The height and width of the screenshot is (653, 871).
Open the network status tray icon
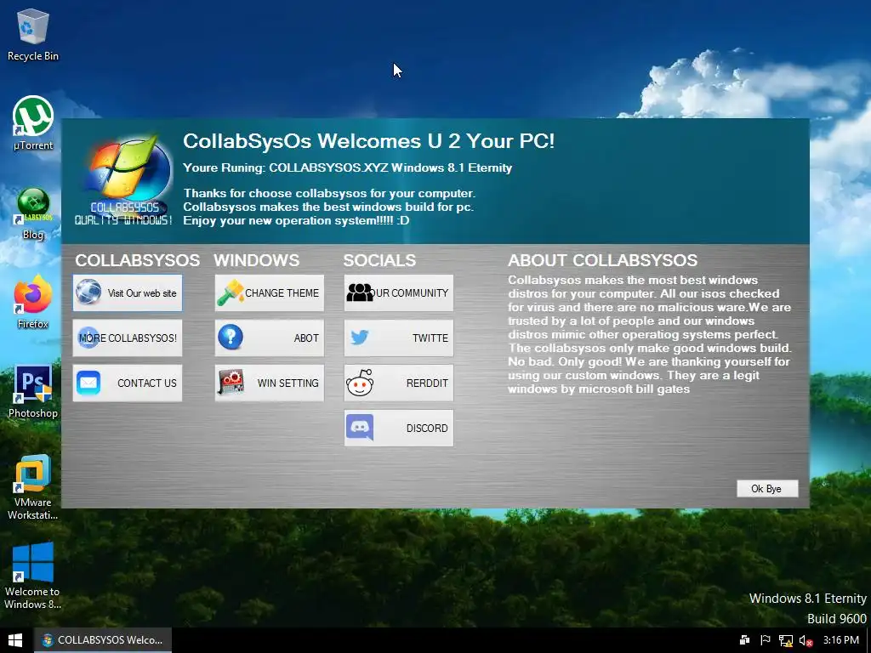[x=785, y=640]
